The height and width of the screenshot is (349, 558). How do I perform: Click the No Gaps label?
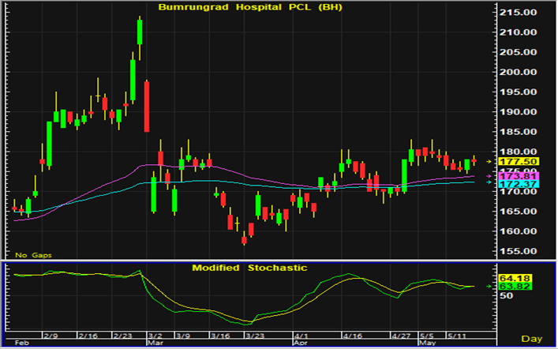coord(33,255)
